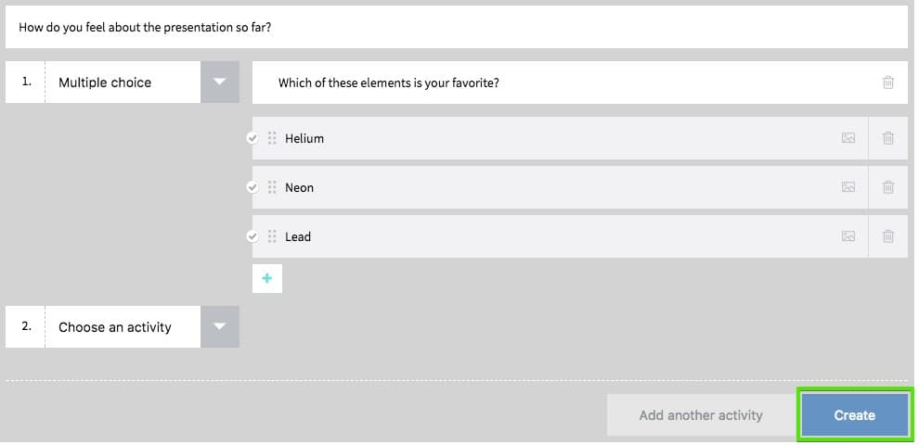Screen dimensions: 919x445
Task: Click Add another activity button
Action: (701, 415)
